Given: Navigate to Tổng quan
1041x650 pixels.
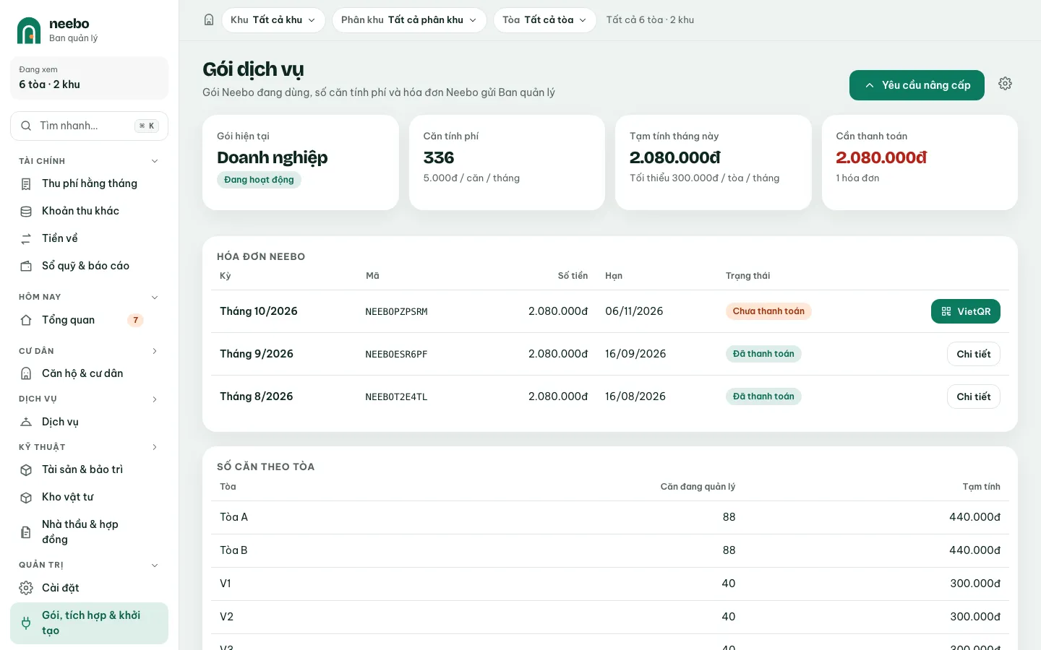Looking at the screenshot, I should pos(89,320).
